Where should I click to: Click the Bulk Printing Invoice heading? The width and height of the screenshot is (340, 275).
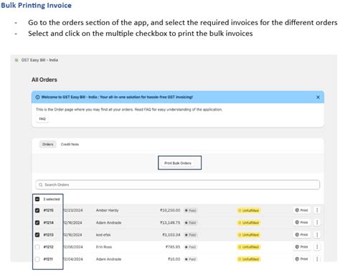36,5
